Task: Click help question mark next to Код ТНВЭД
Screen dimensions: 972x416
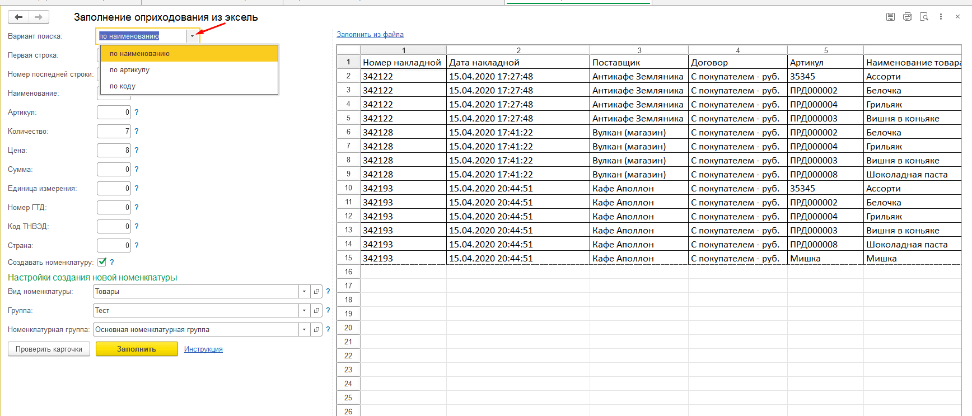Action: tap(137, 226)
